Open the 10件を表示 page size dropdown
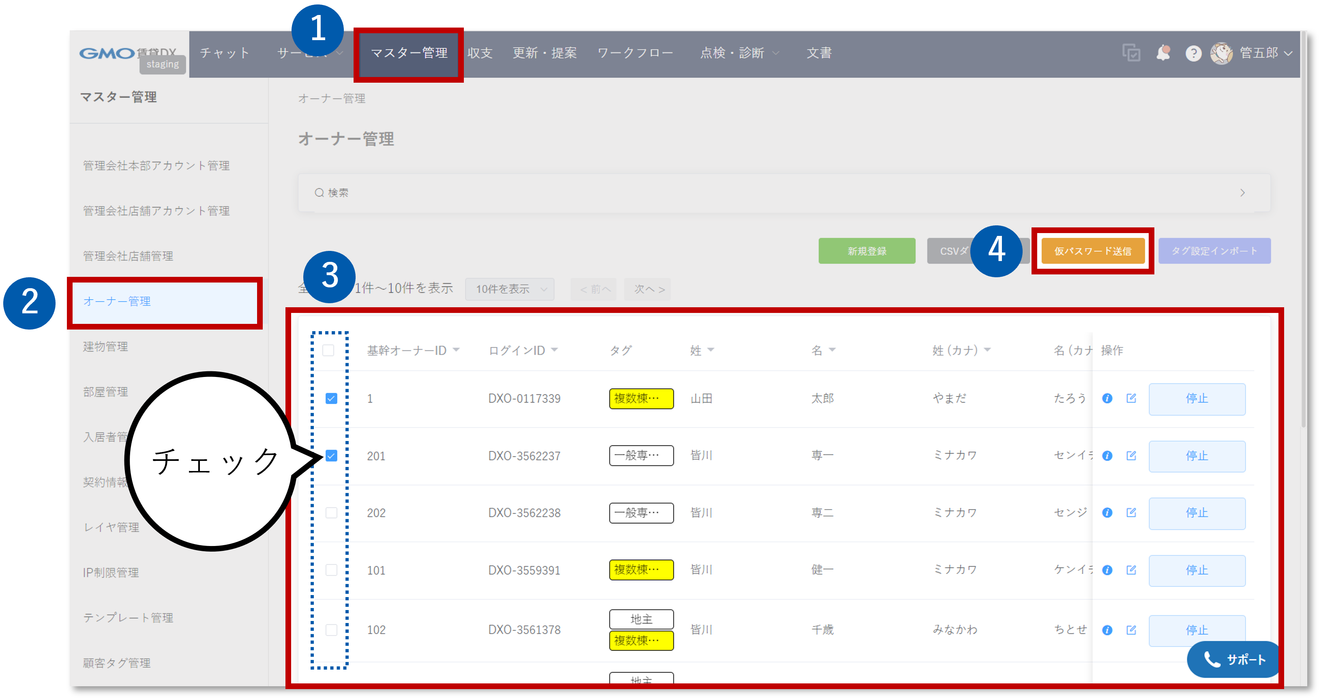Image resolution: width=1319 pixels, height=698 pixels. 509,289
